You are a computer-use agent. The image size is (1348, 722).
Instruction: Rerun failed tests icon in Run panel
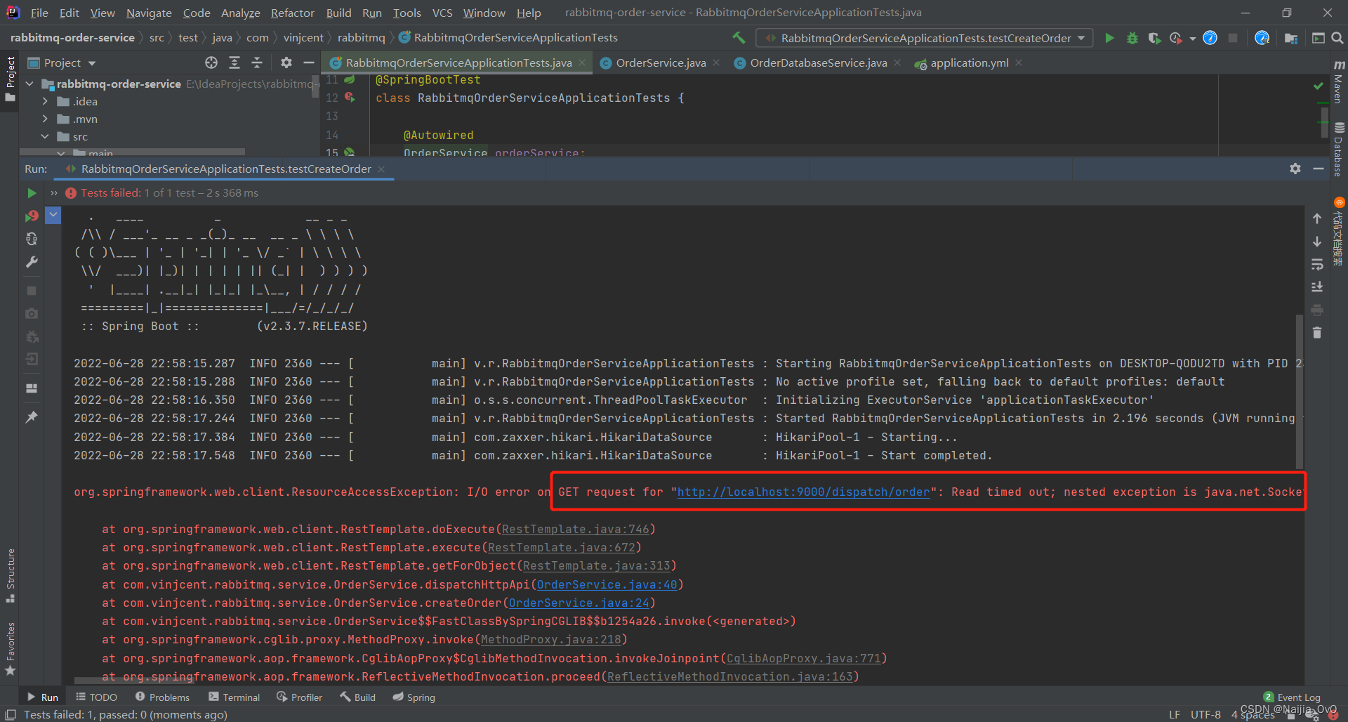point(32,216)
